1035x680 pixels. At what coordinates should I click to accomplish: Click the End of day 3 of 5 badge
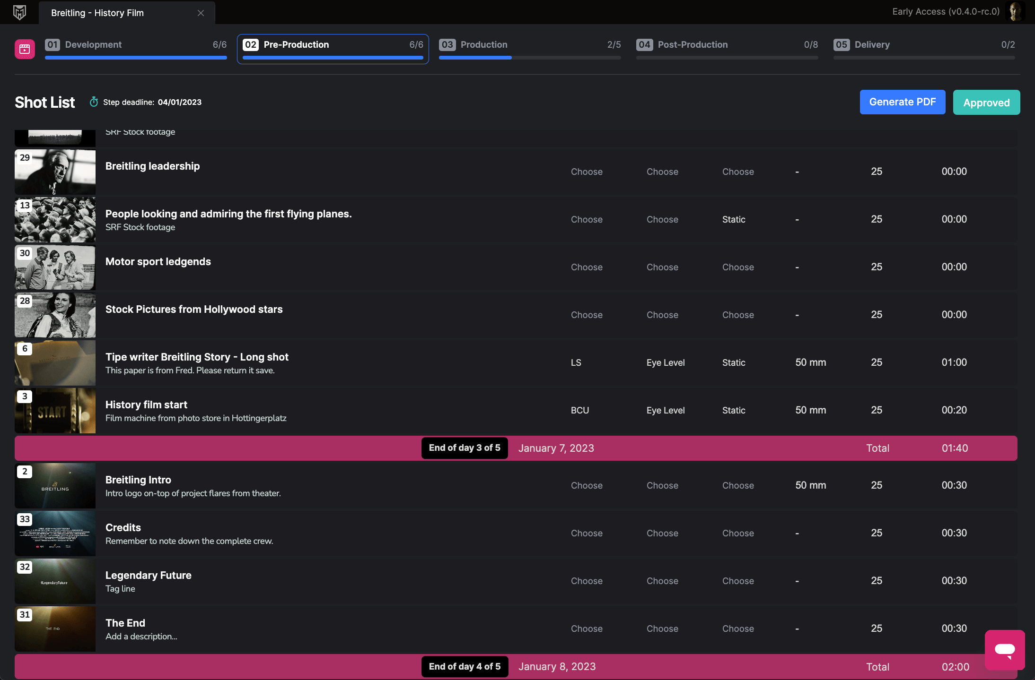tap(465, 448)
